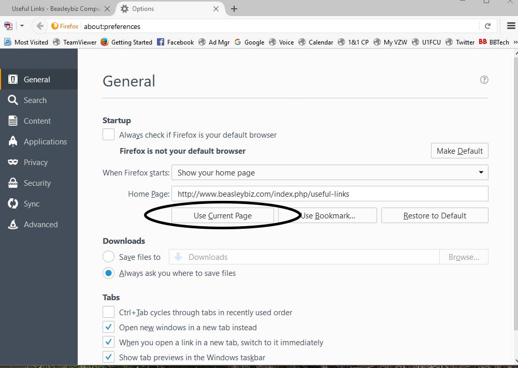
Task: Open the Firefox hamburger menu
Action: pyautogui.click(x=512, y=26)
